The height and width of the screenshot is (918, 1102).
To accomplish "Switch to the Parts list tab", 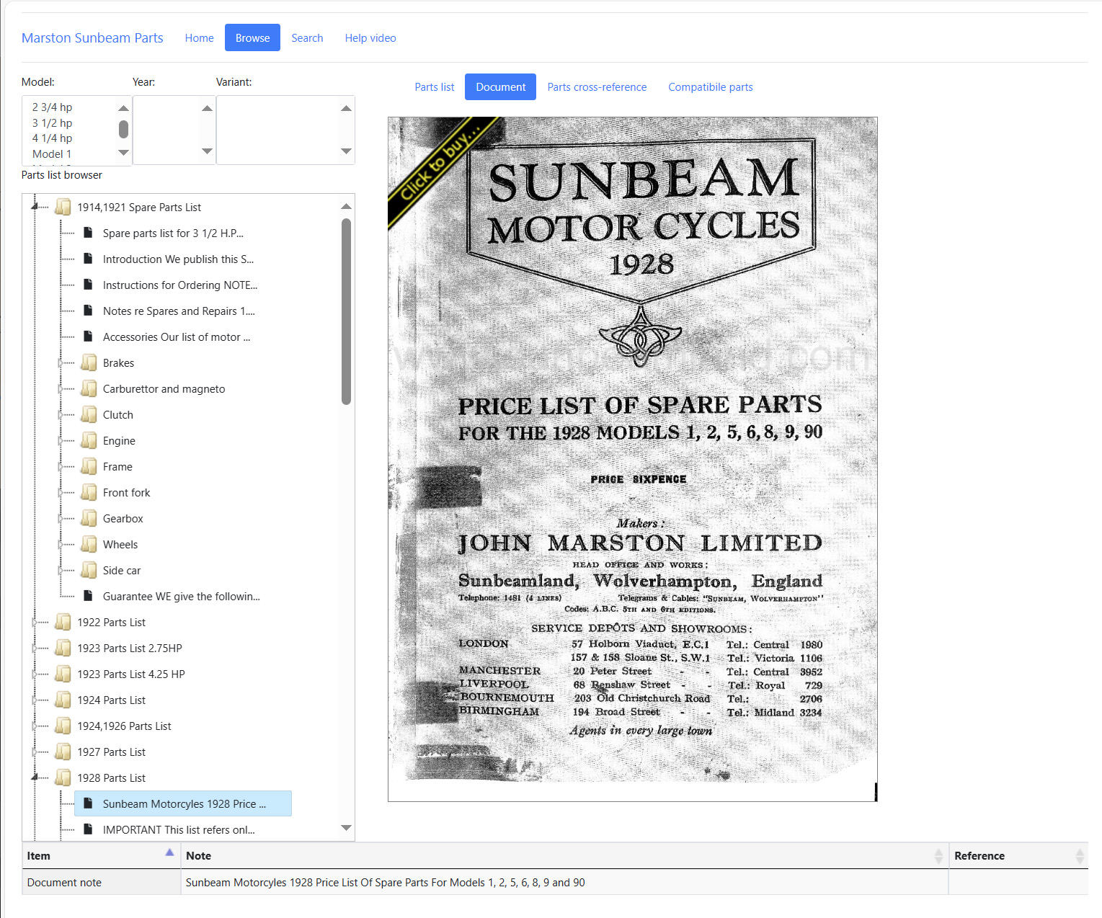I will (x=434, y=87).
